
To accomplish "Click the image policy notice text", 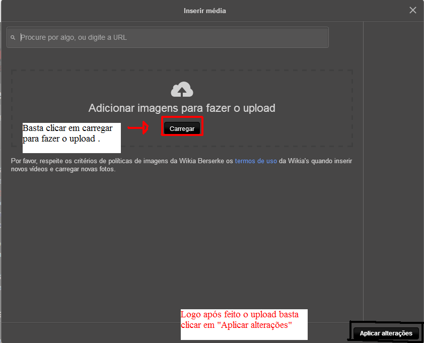I will click(181, 165).
